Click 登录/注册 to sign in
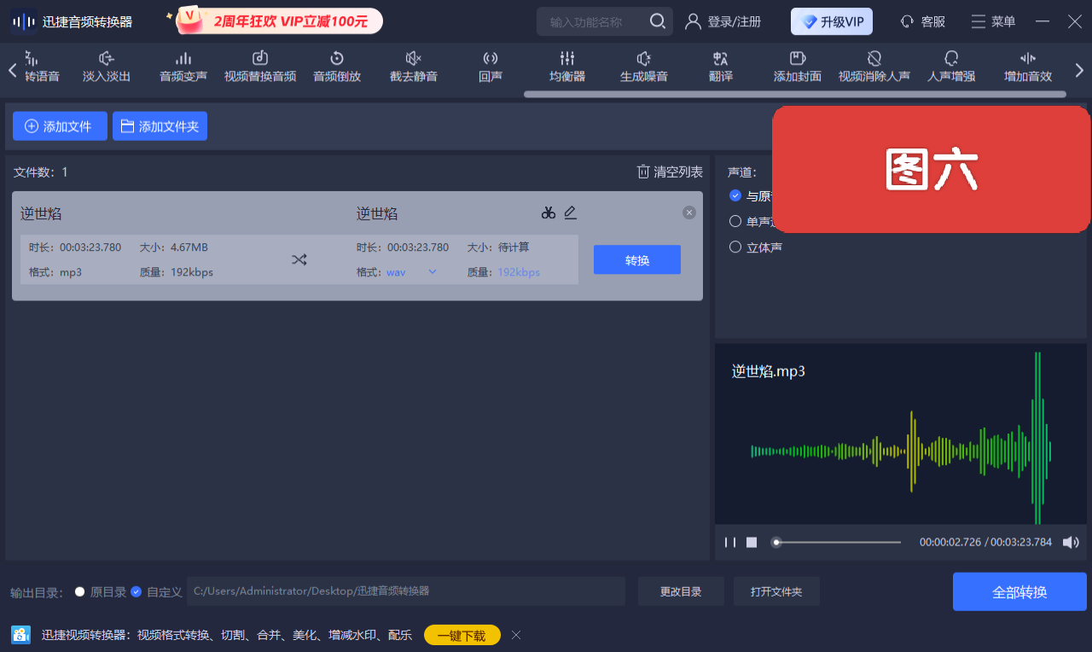Image resolution: width=1092 pixels, height=652 pixels. 723,21
